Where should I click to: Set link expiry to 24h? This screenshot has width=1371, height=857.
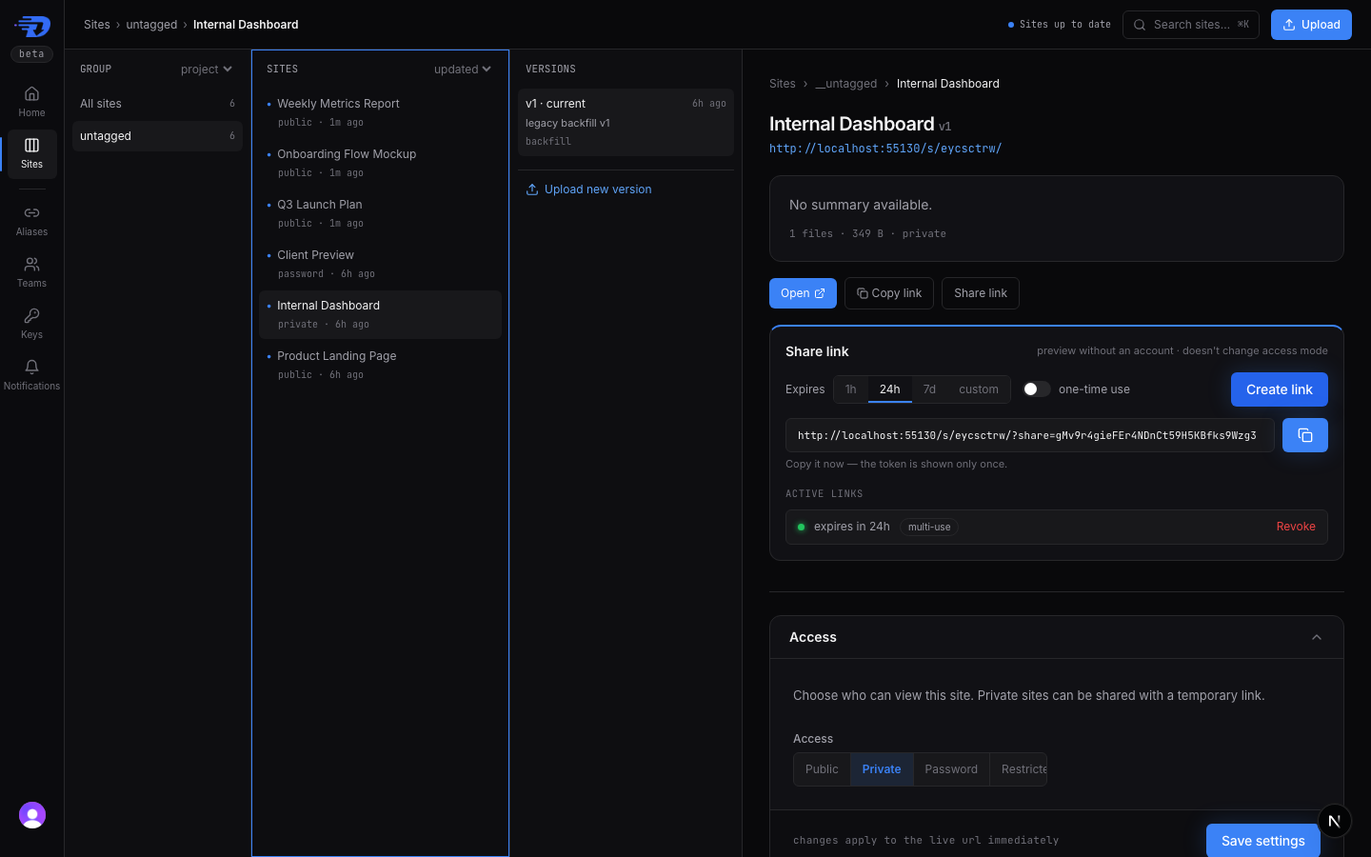pos(890,389)
